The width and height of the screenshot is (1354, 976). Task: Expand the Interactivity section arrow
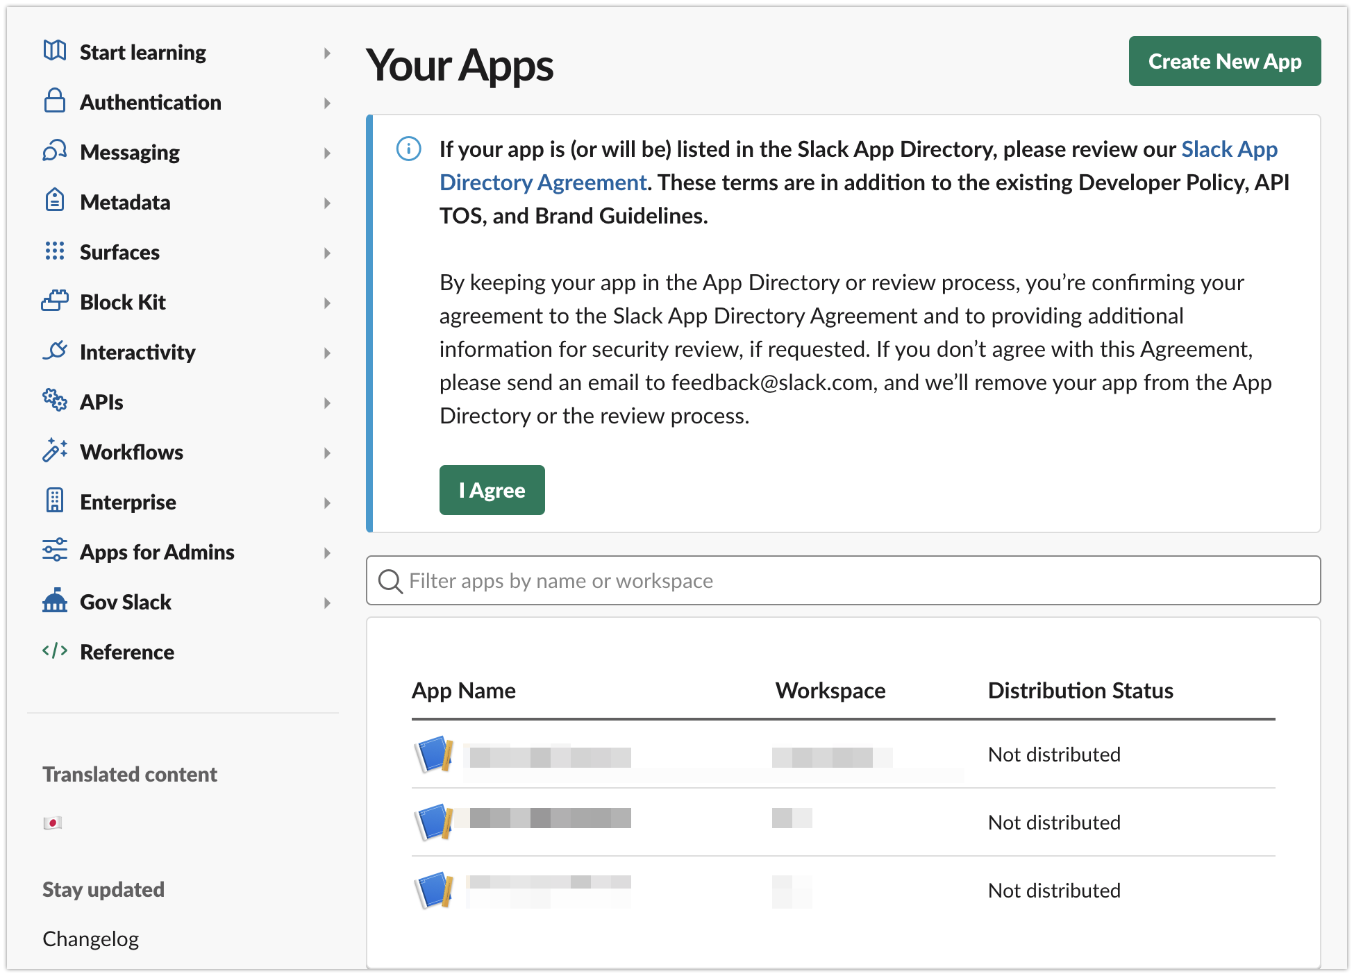coord(327,353)
